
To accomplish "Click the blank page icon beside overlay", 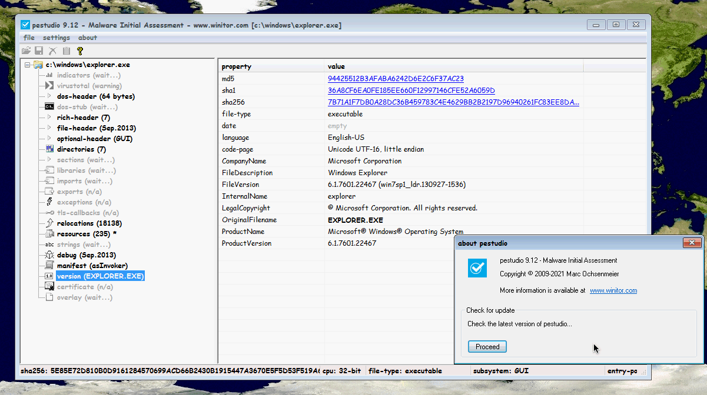I will [x=49, y=297].
